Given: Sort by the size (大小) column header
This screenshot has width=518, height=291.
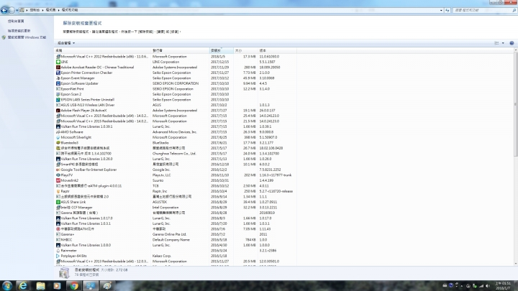Looking at the screenshot, I should click(245, 50).
